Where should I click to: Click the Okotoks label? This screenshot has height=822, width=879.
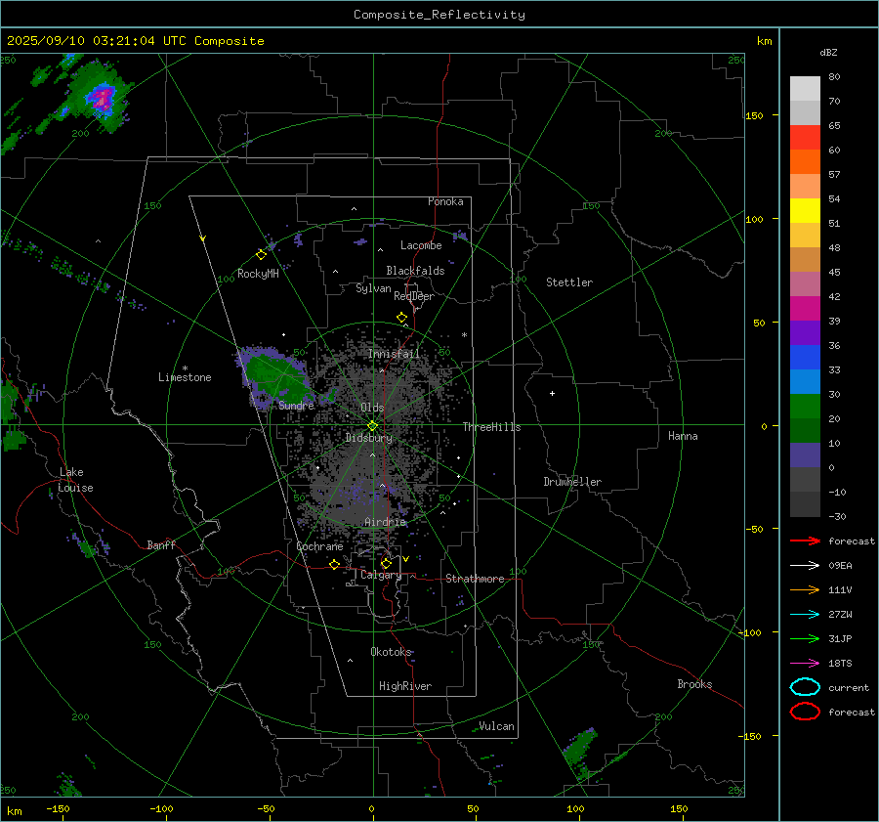pyautogui.click(x=391, y=652)
